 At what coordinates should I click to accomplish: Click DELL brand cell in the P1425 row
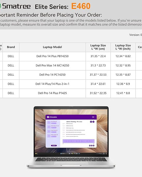tap(11, 93)
